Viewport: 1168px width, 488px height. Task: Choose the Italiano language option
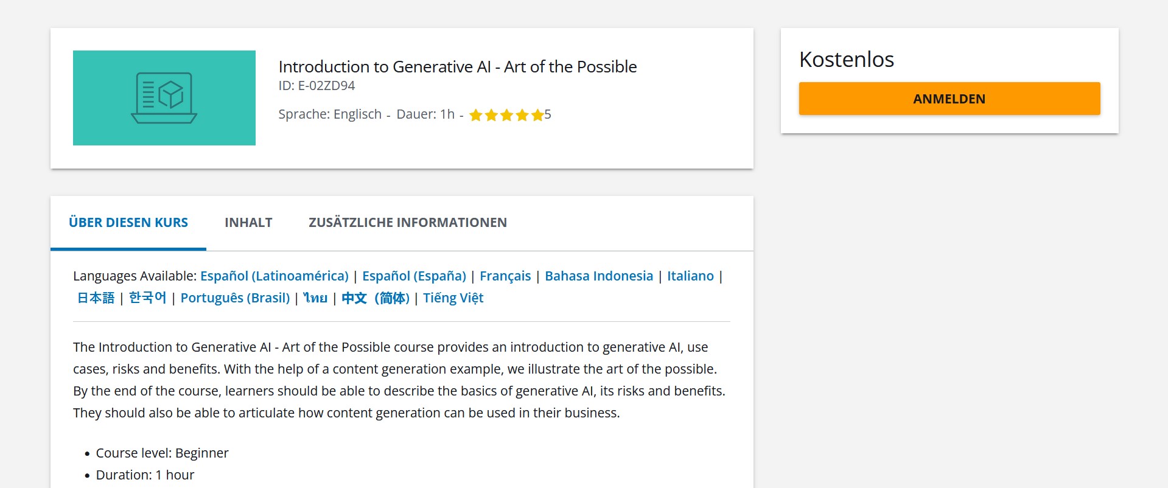click(x=690, y=276)
